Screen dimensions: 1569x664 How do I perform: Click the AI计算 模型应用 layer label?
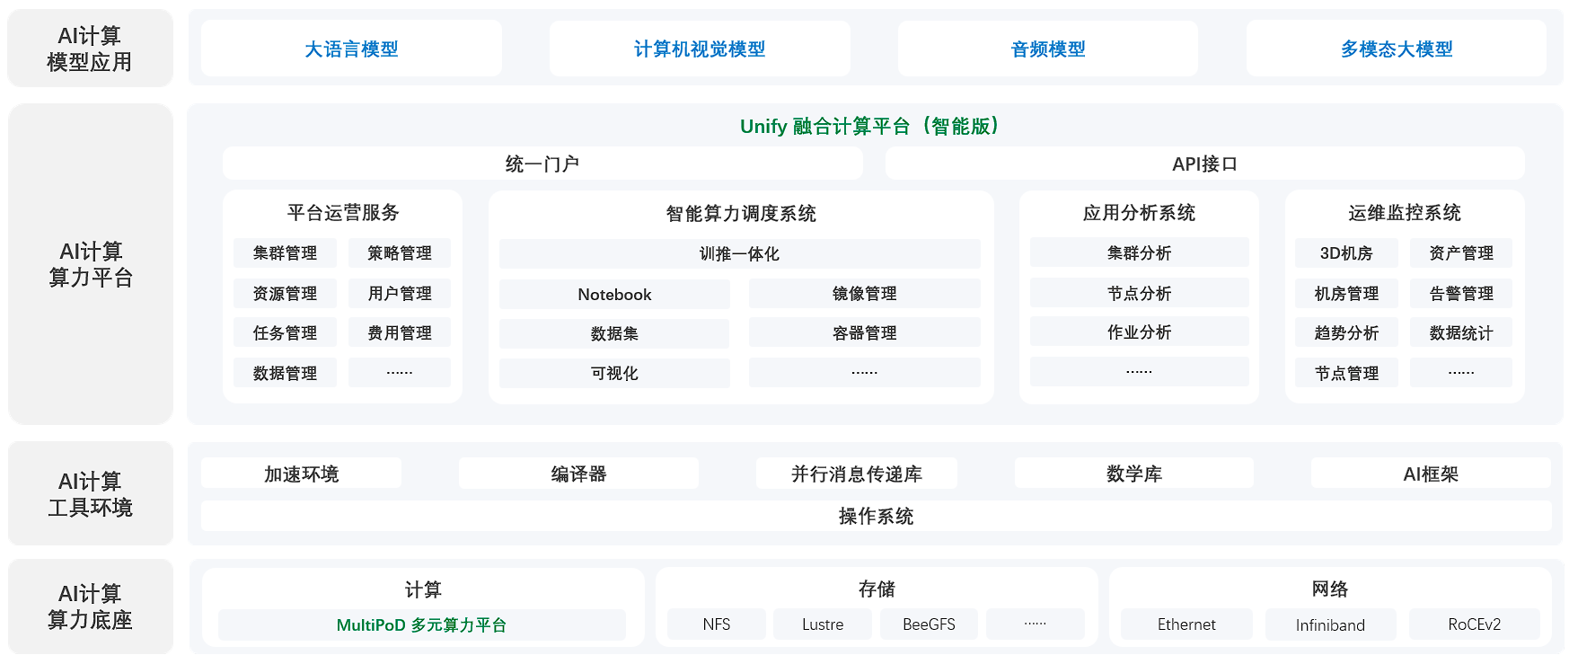click(90, 49)
